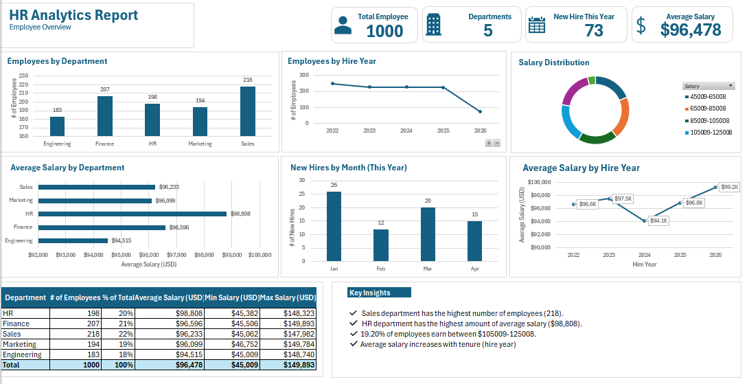Click the $46,752 cell in the Marketing row
Viewport: 749px width, 384px height.
point(231,344)
